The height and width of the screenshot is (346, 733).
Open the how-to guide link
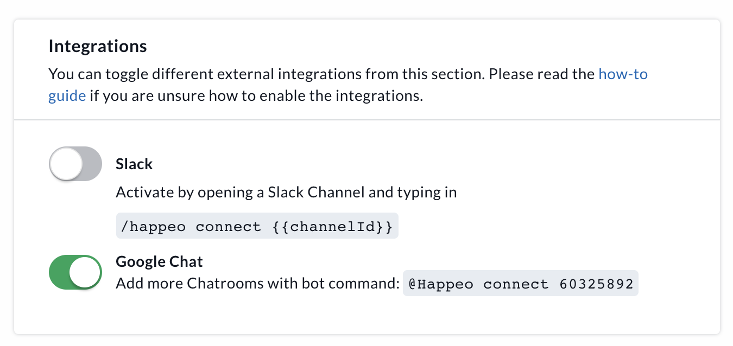pos(623,74)
